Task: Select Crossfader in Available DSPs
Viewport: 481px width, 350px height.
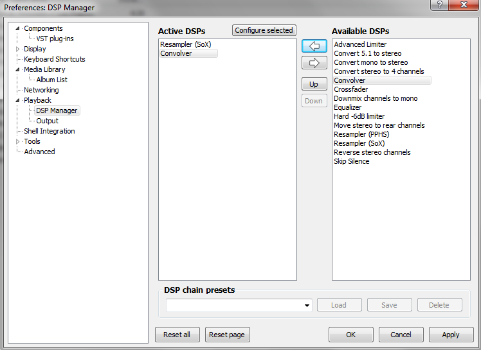Action: click(x=350, y=89)
